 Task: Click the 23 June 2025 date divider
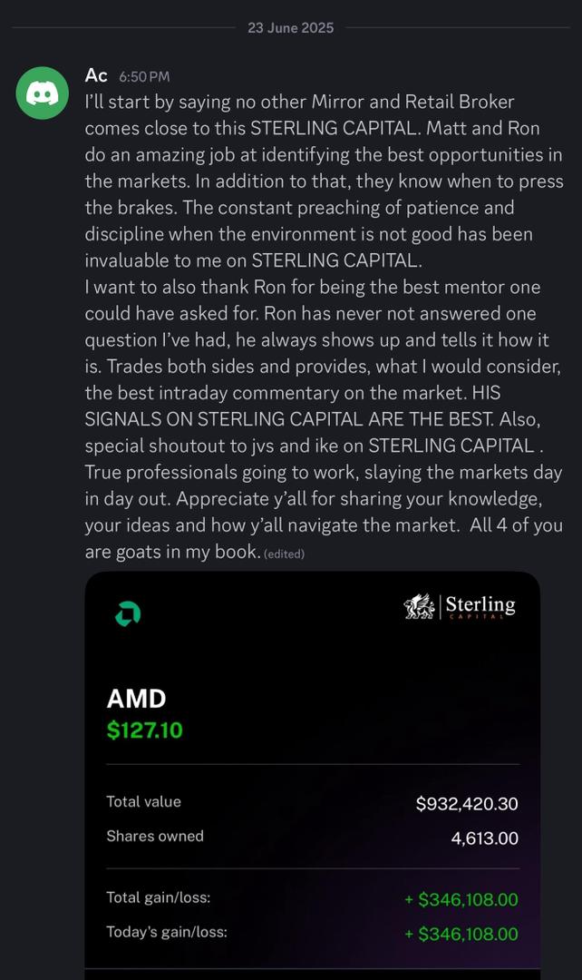[x=290, y=28]
